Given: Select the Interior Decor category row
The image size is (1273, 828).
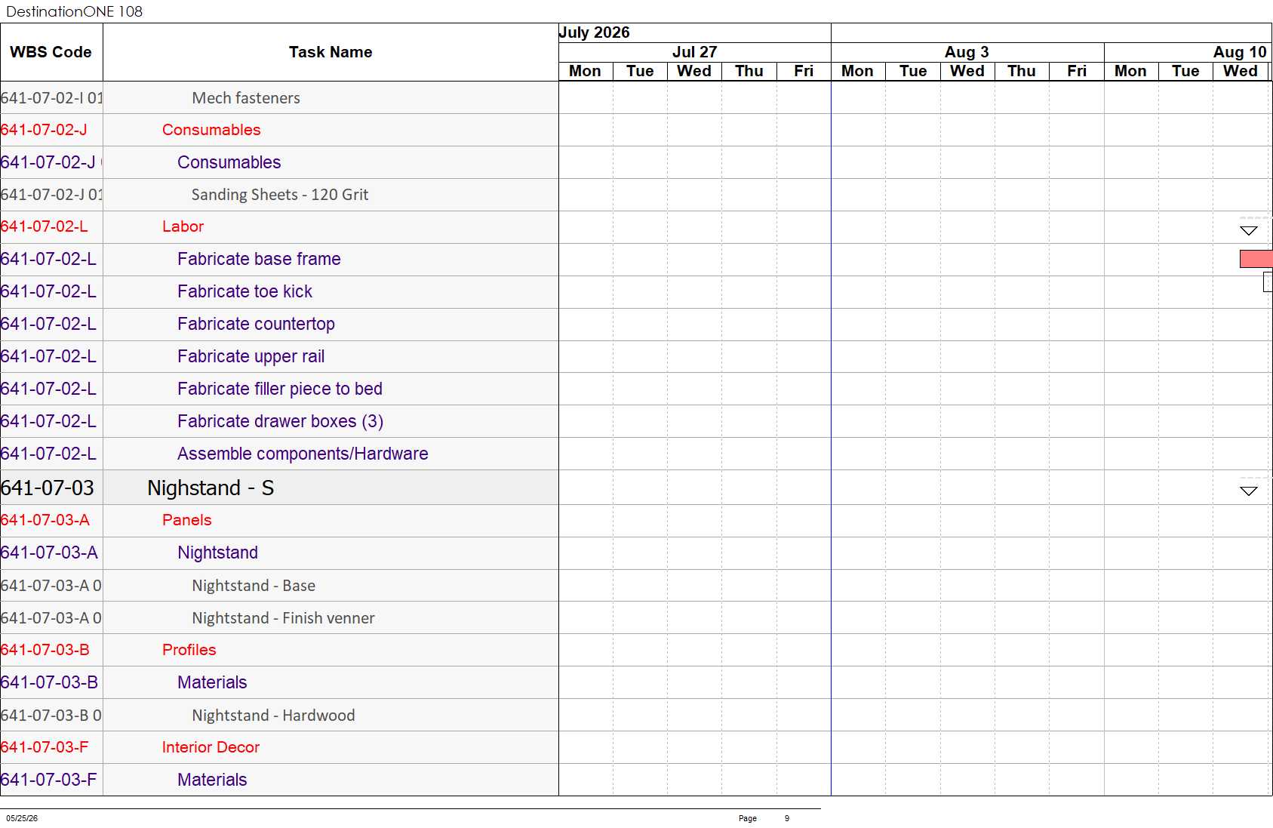Looking at the screenshot, I should (x=279, y=747).
